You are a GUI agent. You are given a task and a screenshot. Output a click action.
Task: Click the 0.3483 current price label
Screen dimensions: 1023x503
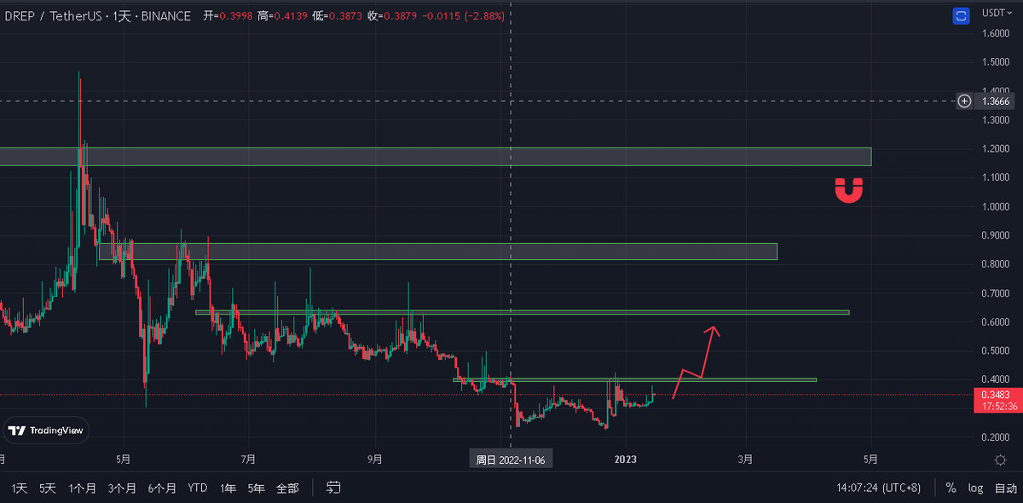(x=996, y=395)
